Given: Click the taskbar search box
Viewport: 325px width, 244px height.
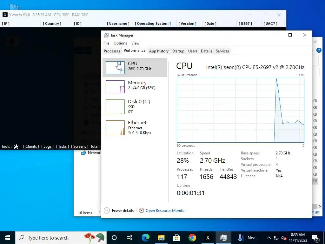Looking at the screenshot, I should pyautogui.click(x=61, y=238).
